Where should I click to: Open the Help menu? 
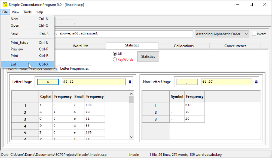click(x=39, y=12)
